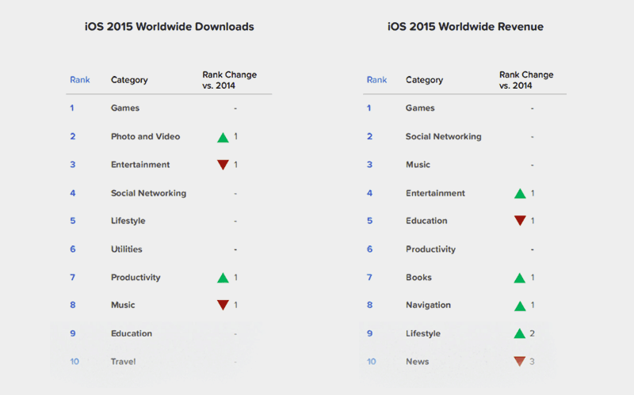Click rank number 6 next to Utilities
This screenshot has height=395, width=634.
73,249
